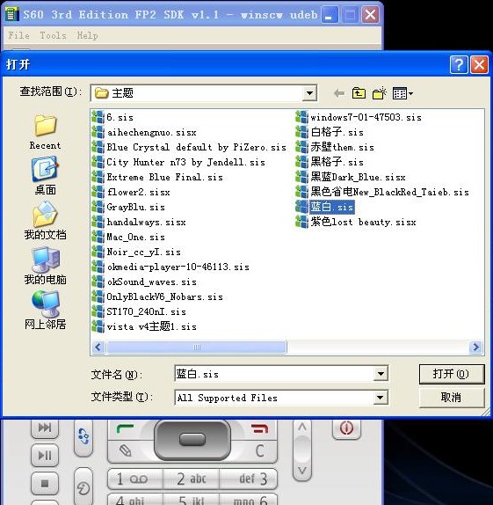493x505 pixels.
Task: Select City Hunter n73 by Jendell.sis
Action: coord(178,162)
